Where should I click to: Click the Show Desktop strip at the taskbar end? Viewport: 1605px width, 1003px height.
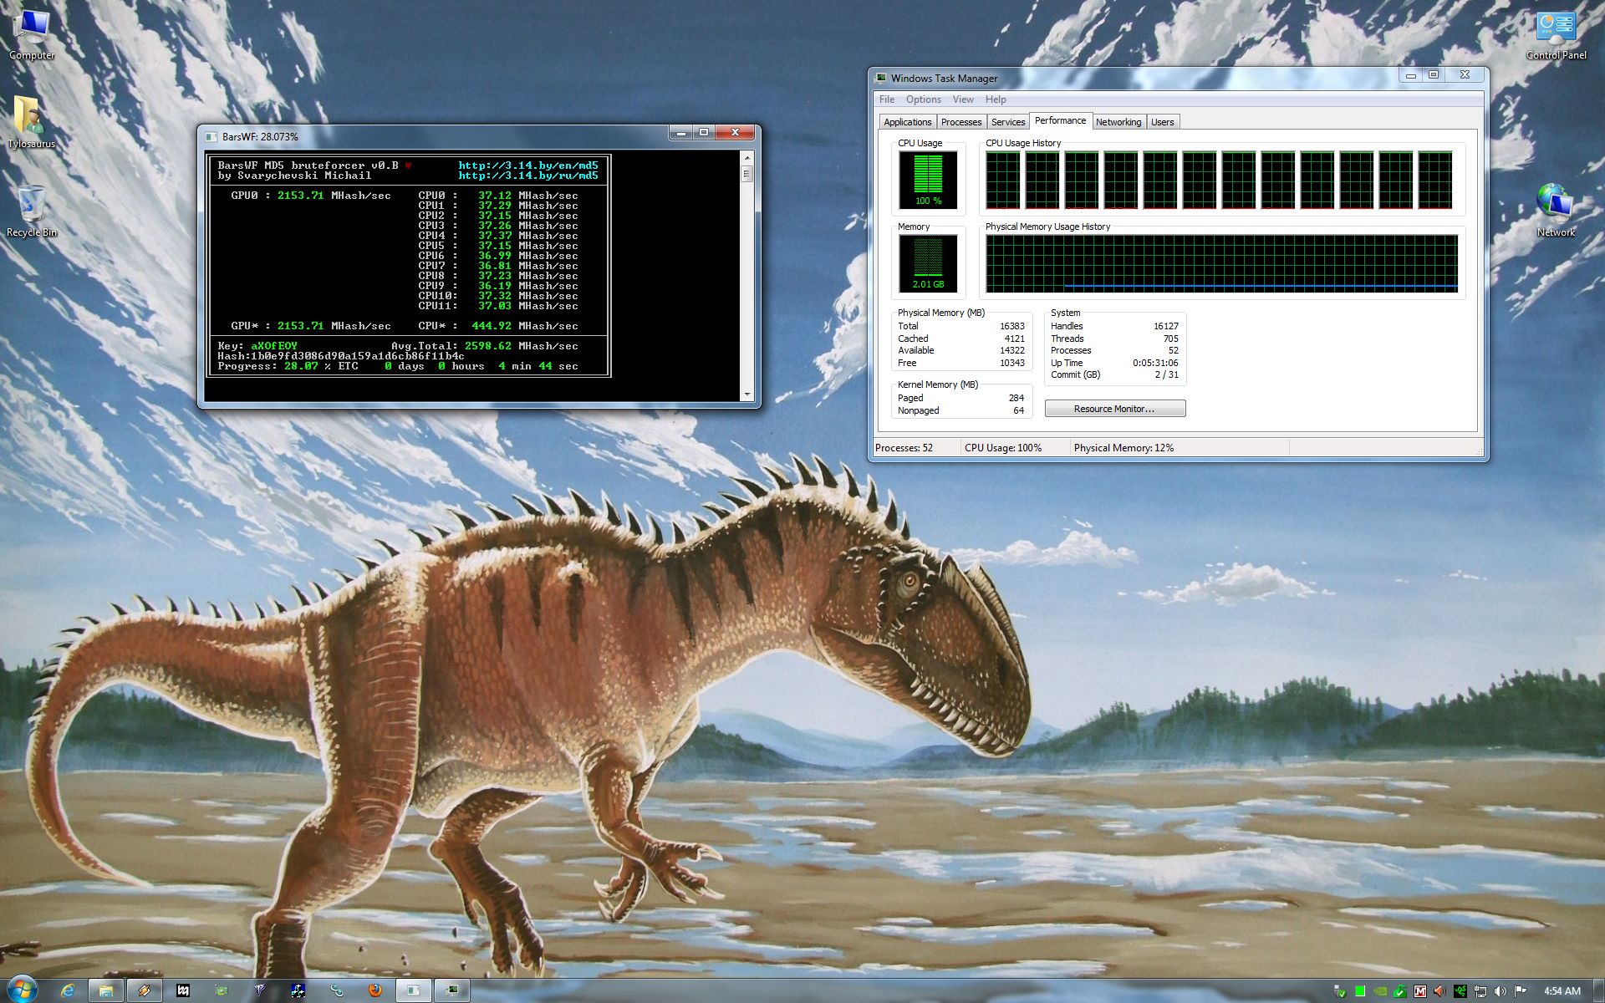pos(1599,991)
